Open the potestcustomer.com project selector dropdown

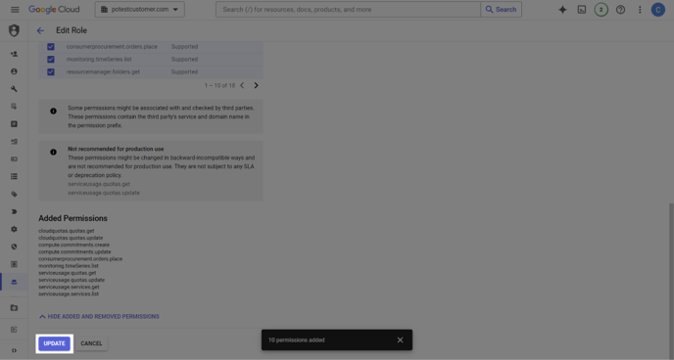click(x=140, y=10)
